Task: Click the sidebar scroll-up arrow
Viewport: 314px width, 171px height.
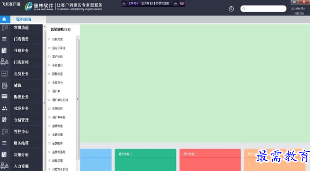Action: tap(44, 26)
